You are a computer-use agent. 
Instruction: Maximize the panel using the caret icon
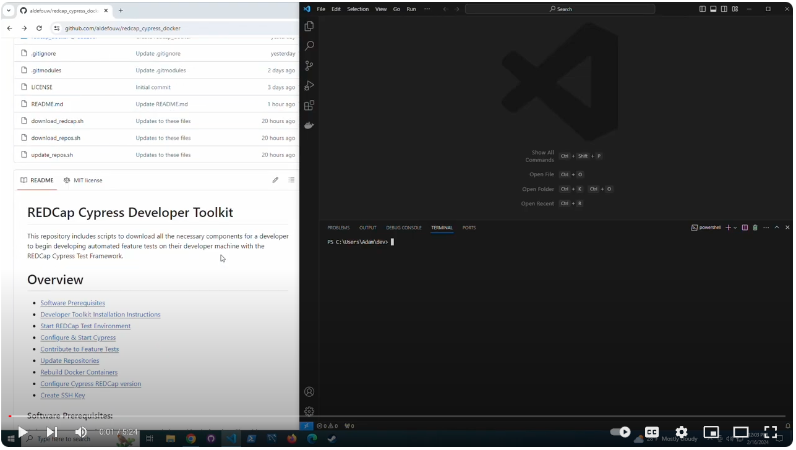click(x=777, y=227)
